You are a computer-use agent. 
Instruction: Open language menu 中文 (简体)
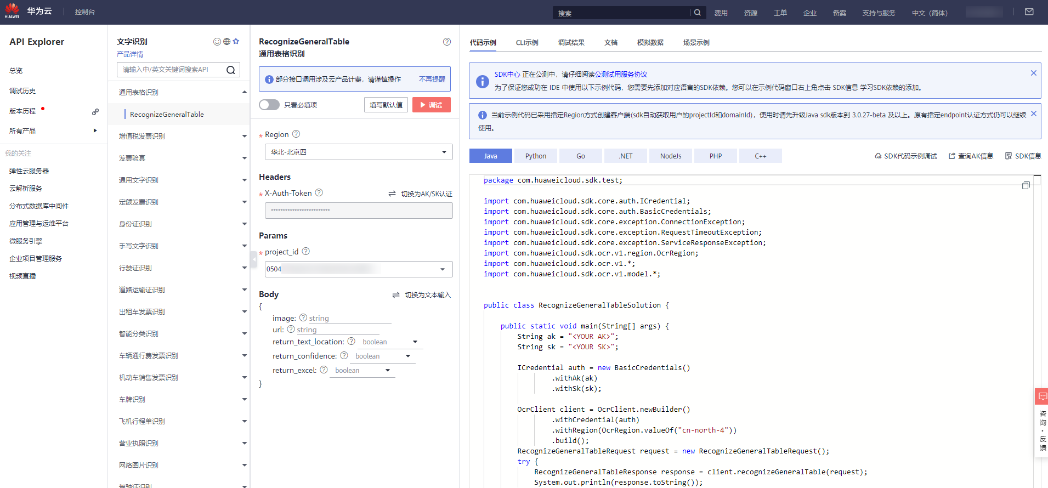click(930, 13)
